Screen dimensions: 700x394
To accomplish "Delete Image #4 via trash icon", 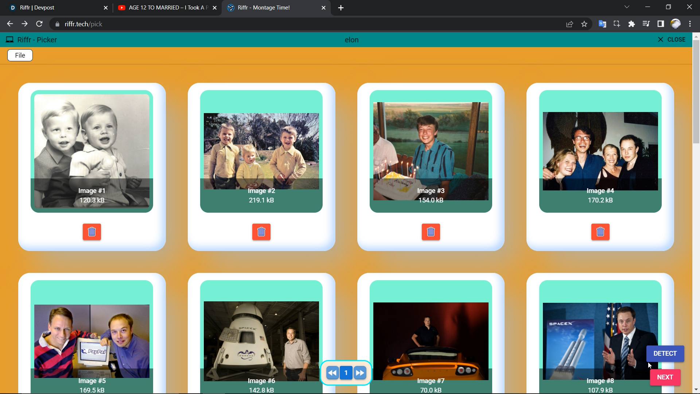I will 600,232.
